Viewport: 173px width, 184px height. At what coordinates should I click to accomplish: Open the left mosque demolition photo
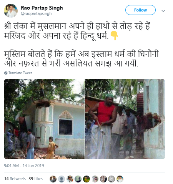(44, 119)
